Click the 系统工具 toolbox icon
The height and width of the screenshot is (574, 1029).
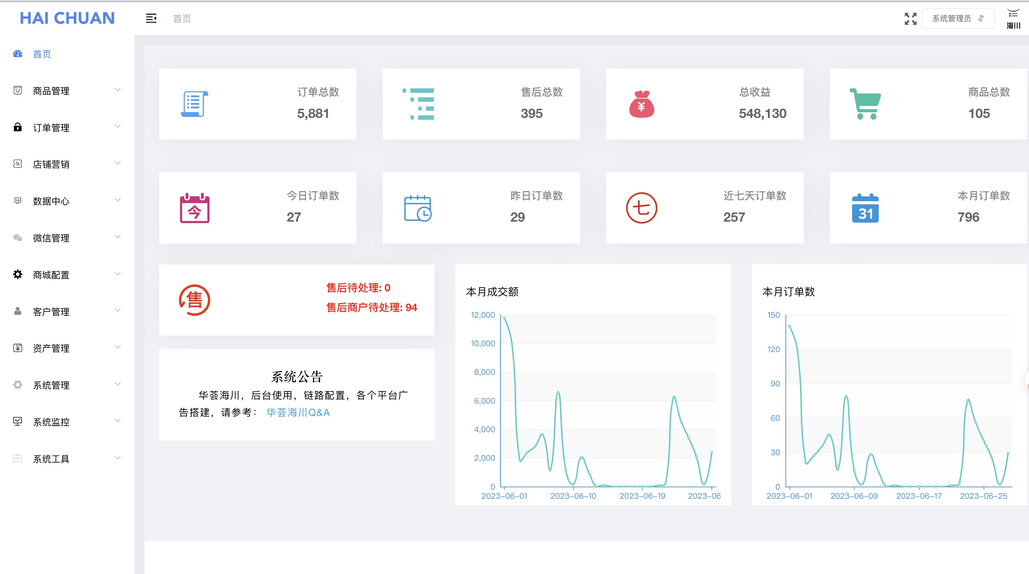coord(18,458)
